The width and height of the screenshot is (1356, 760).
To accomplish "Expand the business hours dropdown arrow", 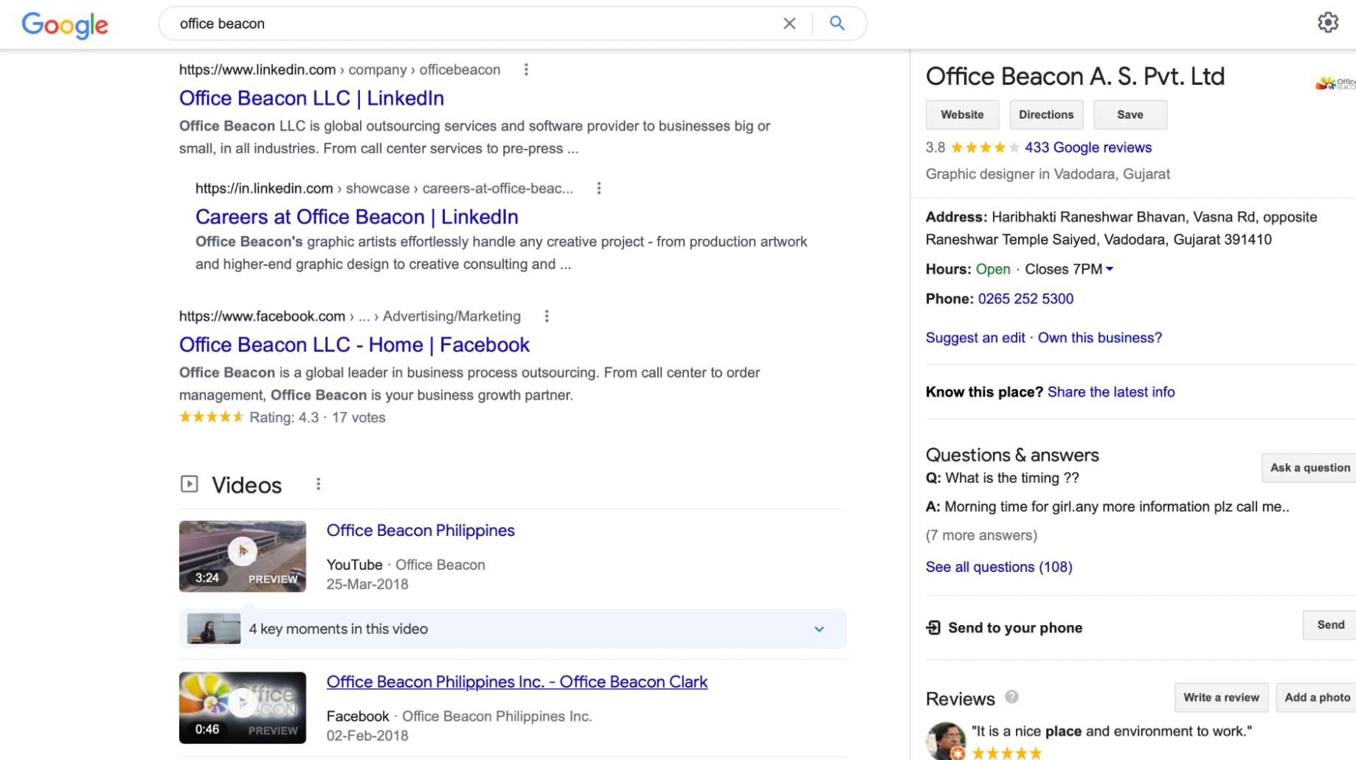I will pos(1110,270).
